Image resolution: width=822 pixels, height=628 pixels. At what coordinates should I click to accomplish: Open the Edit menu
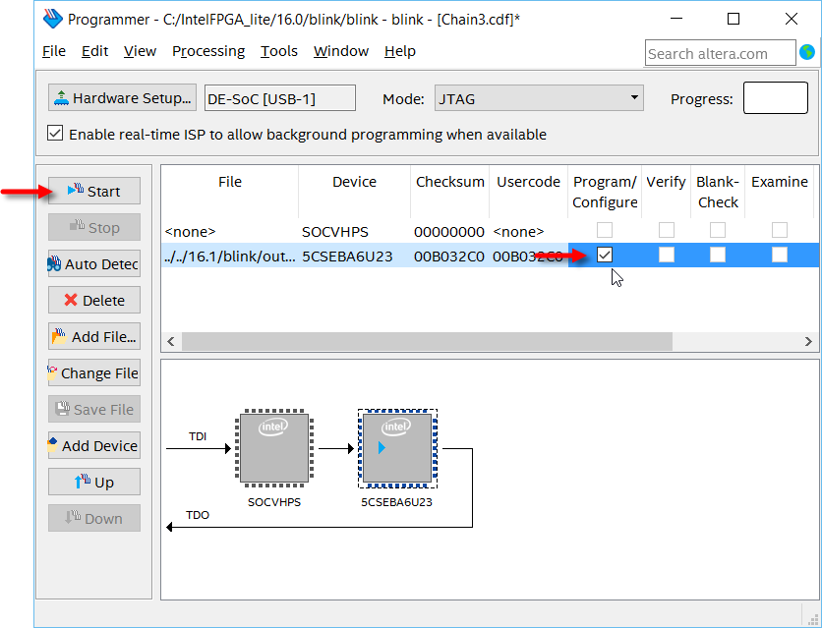[x=95, y=51]
